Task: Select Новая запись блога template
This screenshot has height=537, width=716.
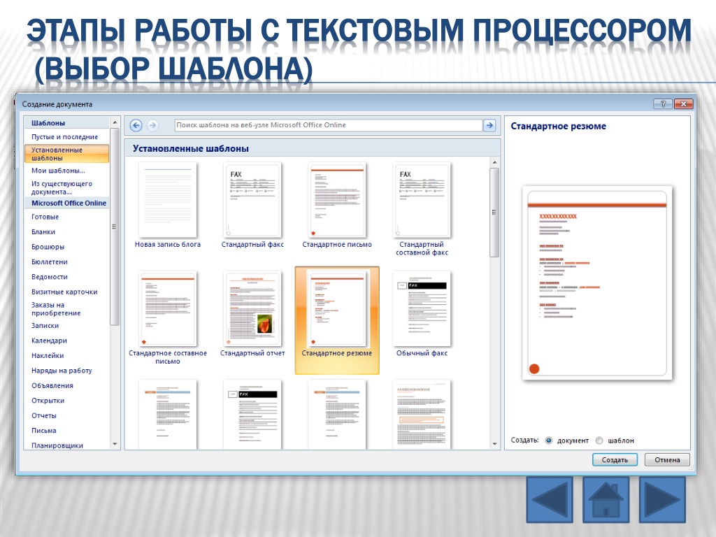Action: tap(168, 206)
